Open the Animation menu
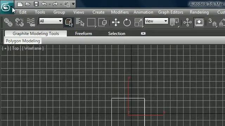 143,12
